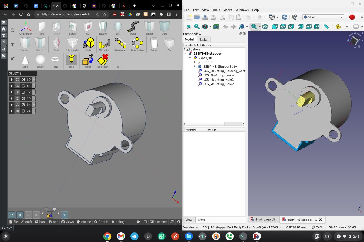Open the sketches panel button
The image size is (364, 242).
click(159, 222)
